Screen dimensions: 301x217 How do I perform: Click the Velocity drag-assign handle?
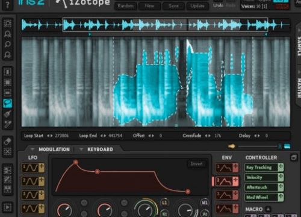pyautogui.click(x=281, y=177)
